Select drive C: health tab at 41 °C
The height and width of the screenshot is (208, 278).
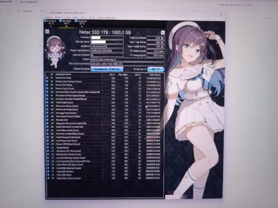click(50, 23)
